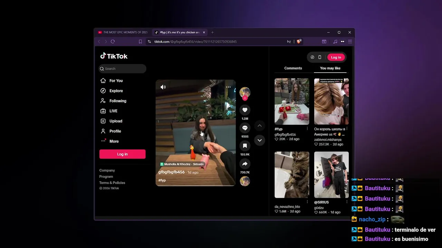This screenshot has width=442, height=248.
Task: Switch to the You may like tab
Action: click(x=330, y=68)
